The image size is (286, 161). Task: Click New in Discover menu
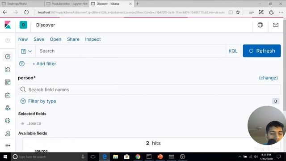(x=23, y=39)
